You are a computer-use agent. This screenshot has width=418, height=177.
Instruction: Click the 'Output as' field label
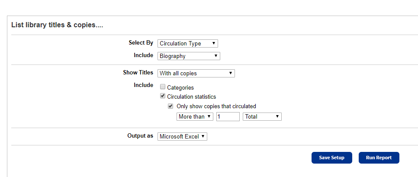point(140,136)
